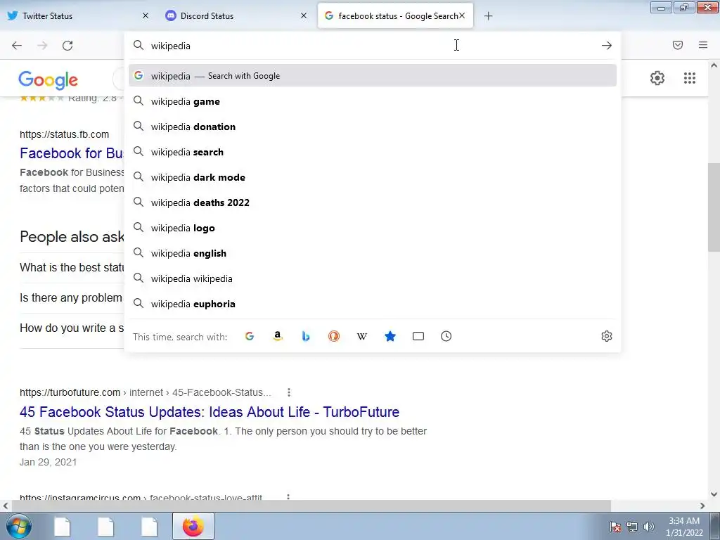Close the facebook status Google Search tab
This screenshot has height=540, width=720.
tap(462, 15)
